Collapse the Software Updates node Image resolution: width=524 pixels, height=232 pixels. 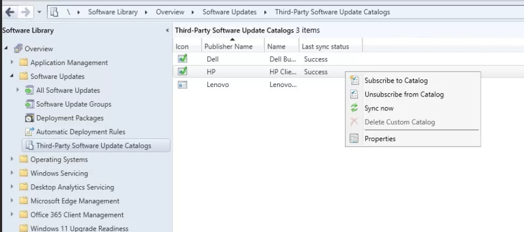coord(12,76)
